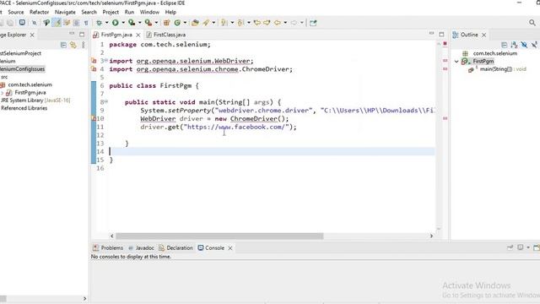Viewport: 540px width, 304px height.
Task: Toggle alphabetical Sort in Outline
Action: click(514, 45)
